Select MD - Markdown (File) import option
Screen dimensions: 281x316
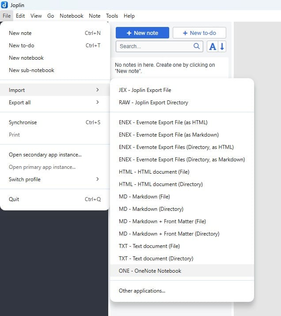click(144, 197)
